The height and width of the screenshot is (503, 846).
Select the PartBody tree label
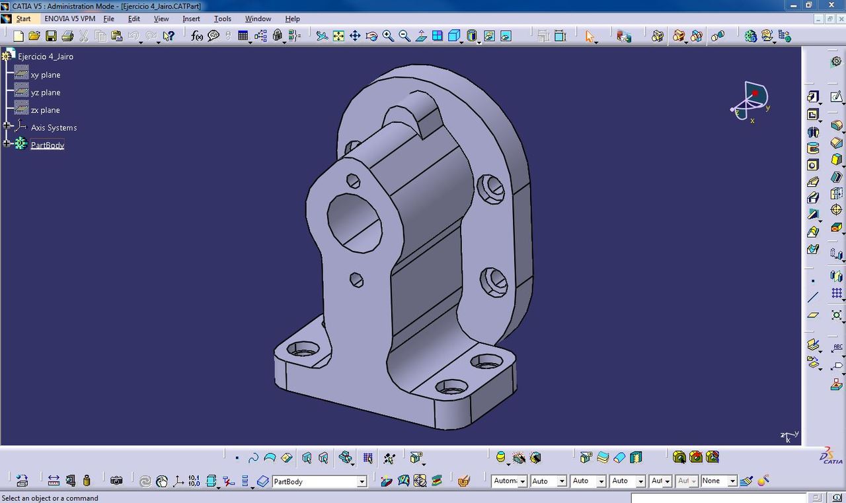48,145
